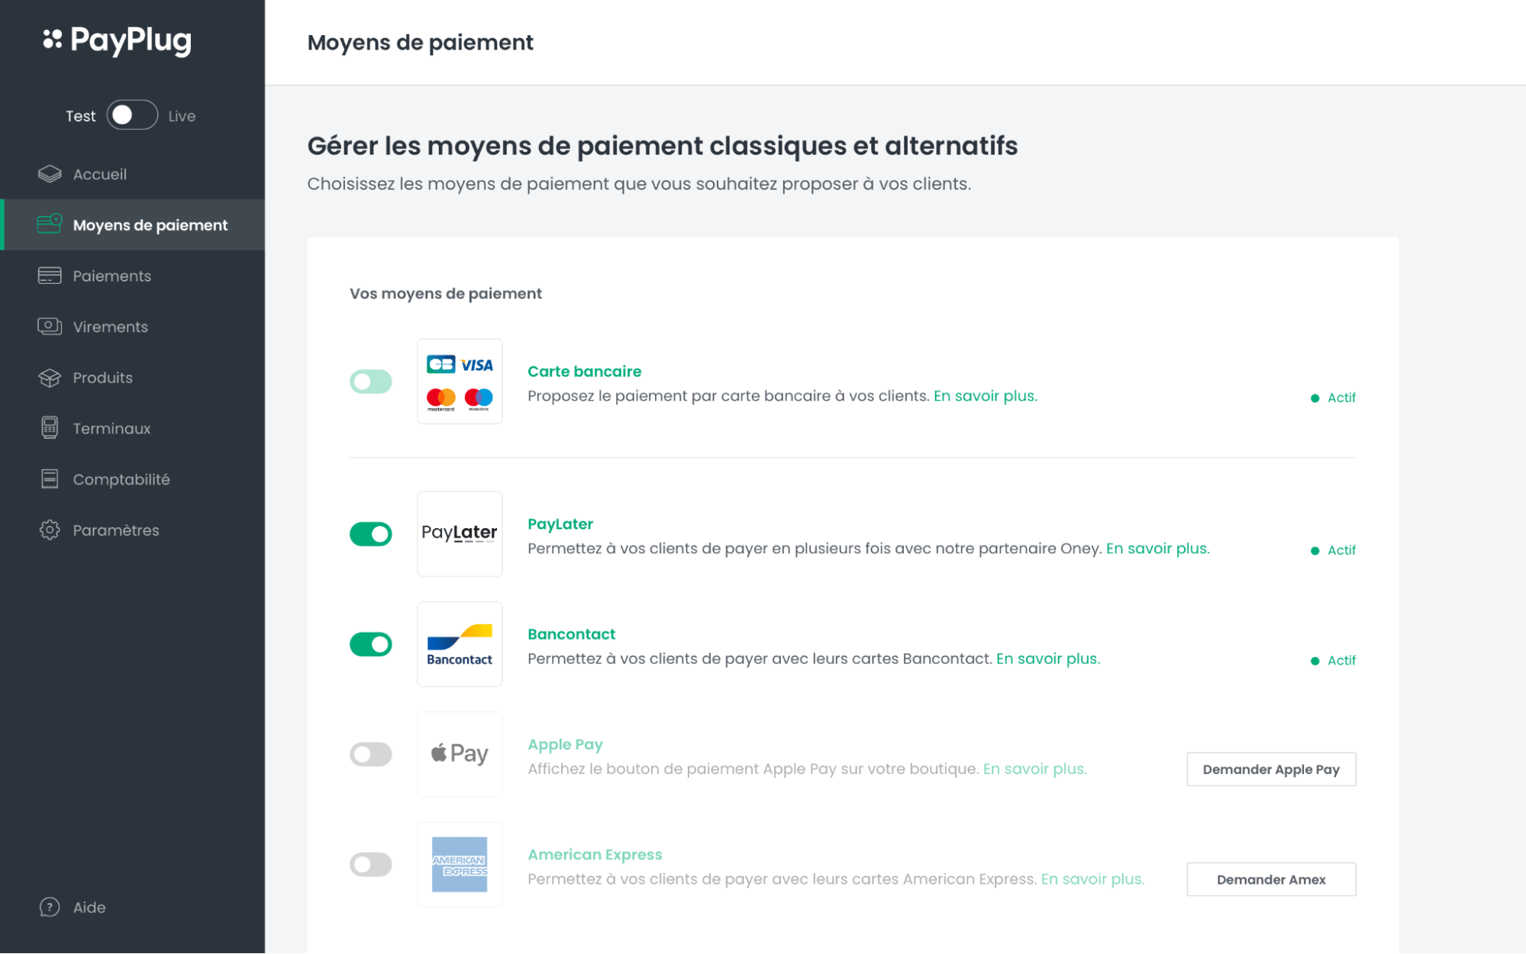Open the Virements section
Image resolution: width=1526 pixels, height=954 pixels.
click(110, 327)
